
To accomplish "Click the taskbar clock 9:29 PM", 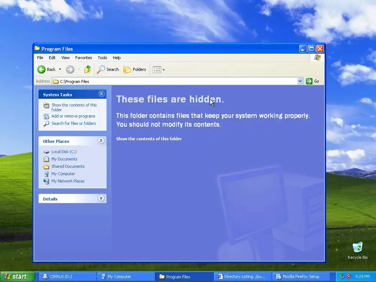I will tap(362, 276).
